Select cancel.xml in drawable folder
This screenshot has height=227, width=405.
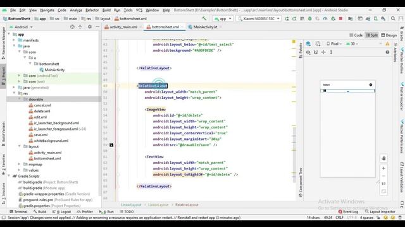coord(42,105)
